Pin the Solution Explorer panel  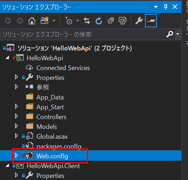166,7
